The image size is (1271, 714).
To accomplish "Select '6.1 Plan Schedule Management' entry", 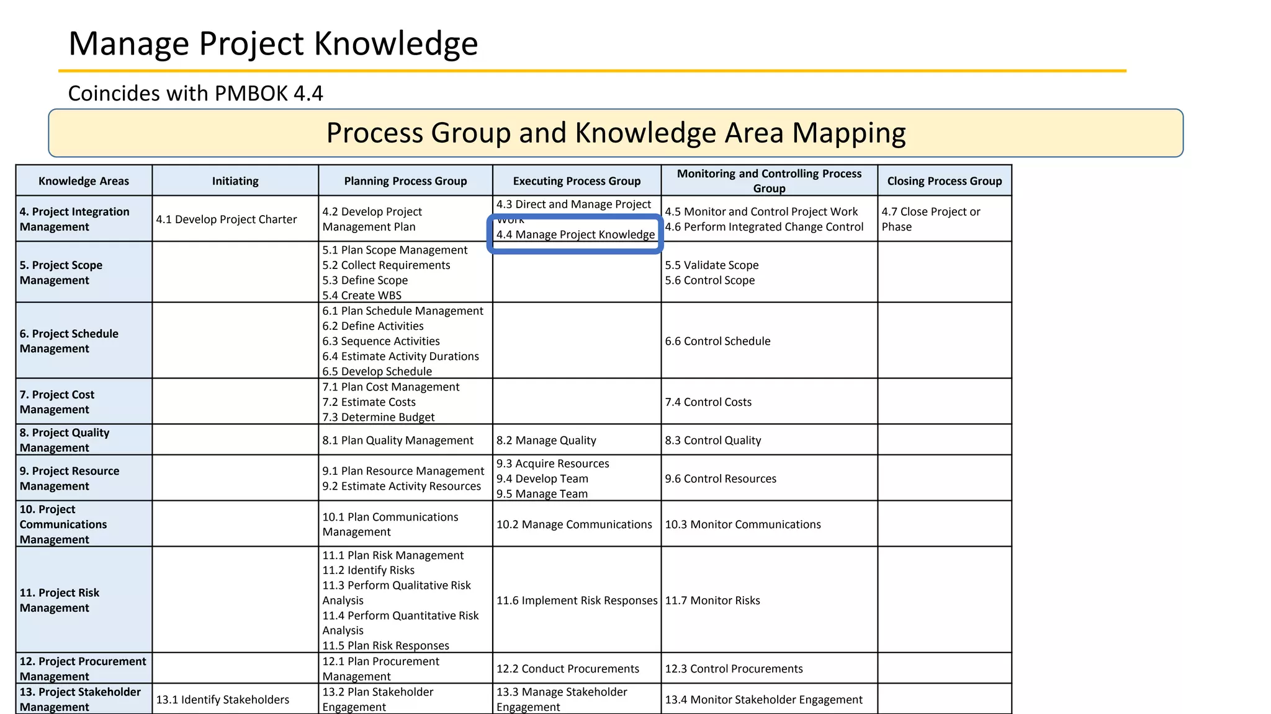I will 403,311.
